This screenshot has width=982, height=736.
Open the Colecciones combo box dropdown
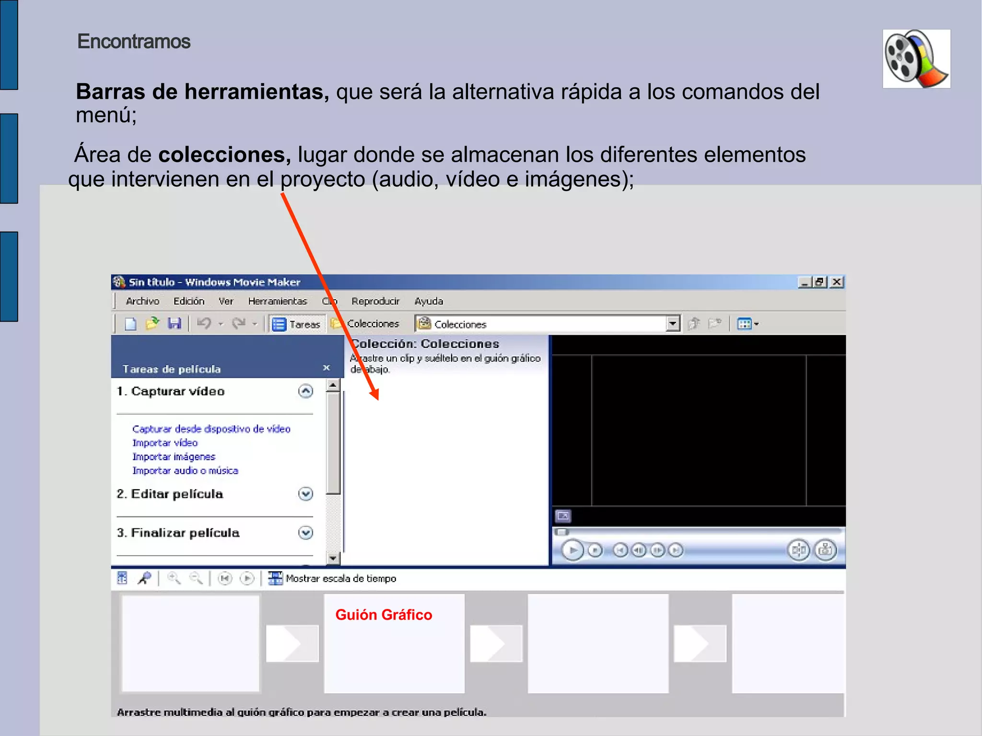(x=673, y=324)
